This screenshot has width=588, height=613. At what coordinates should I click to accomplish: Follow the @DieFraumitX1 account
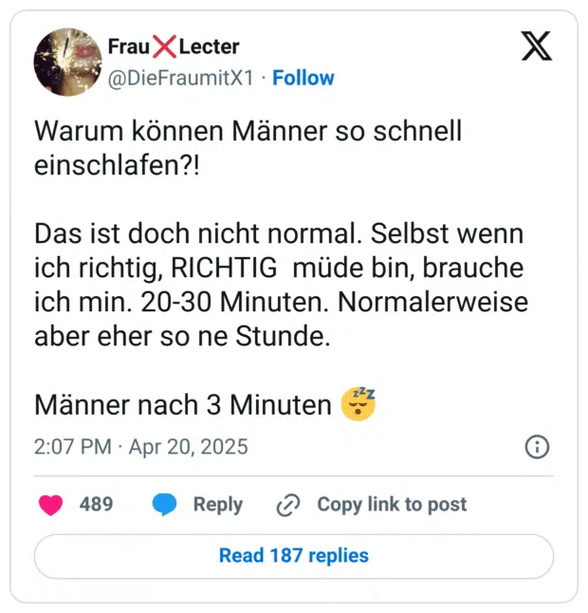click(303, 78)
